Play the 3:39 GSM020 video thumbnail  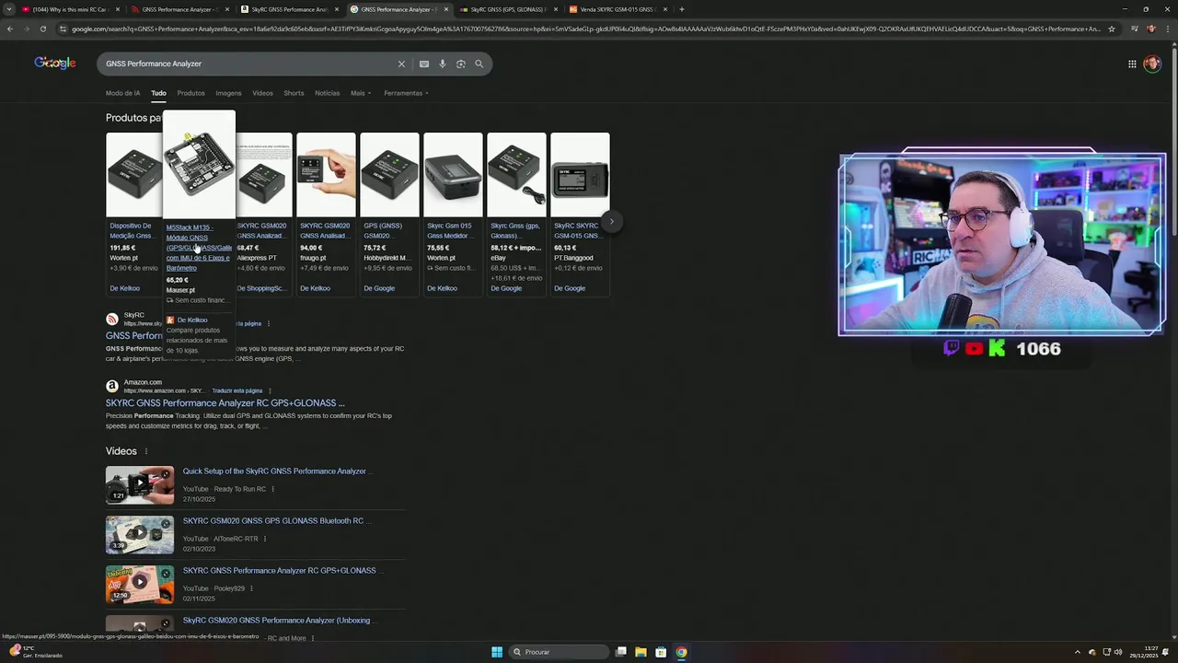[x=139, y=535]
